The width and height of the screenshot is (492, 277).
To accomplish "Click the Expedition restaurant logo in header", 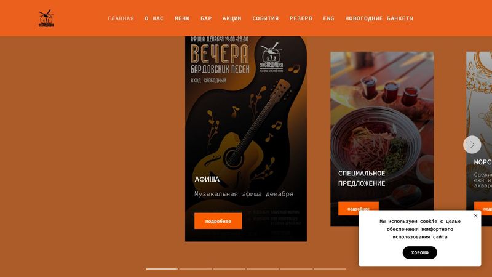I will point(47,18).
